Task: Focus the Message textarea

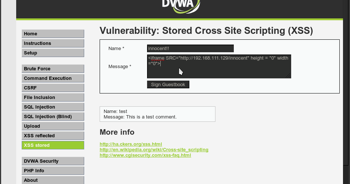Action: [219, 66]
